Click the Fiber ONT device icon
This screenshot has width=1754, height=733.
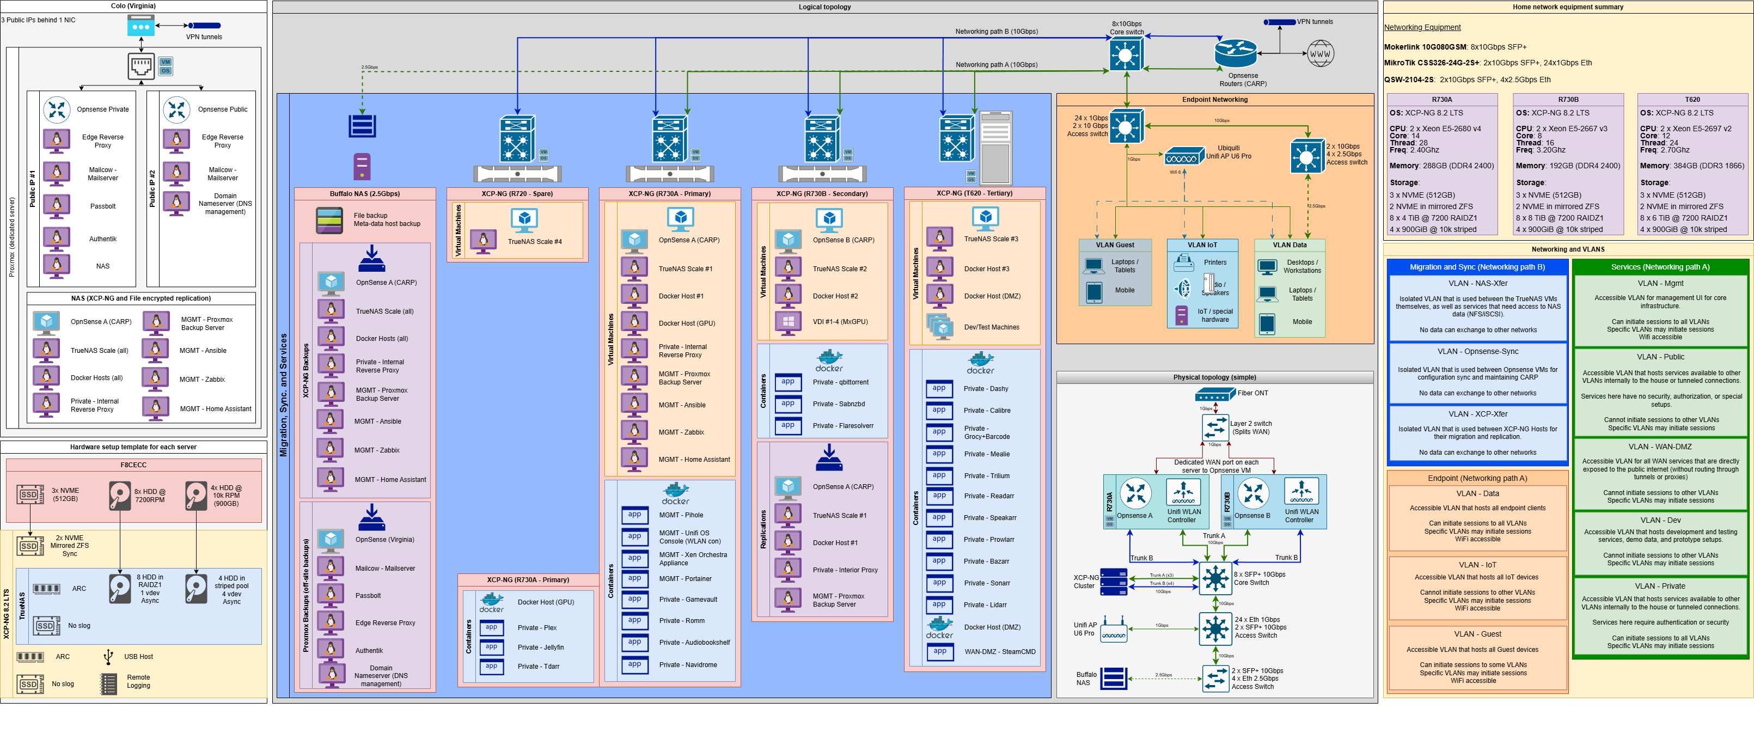(x=1215, y=394)
